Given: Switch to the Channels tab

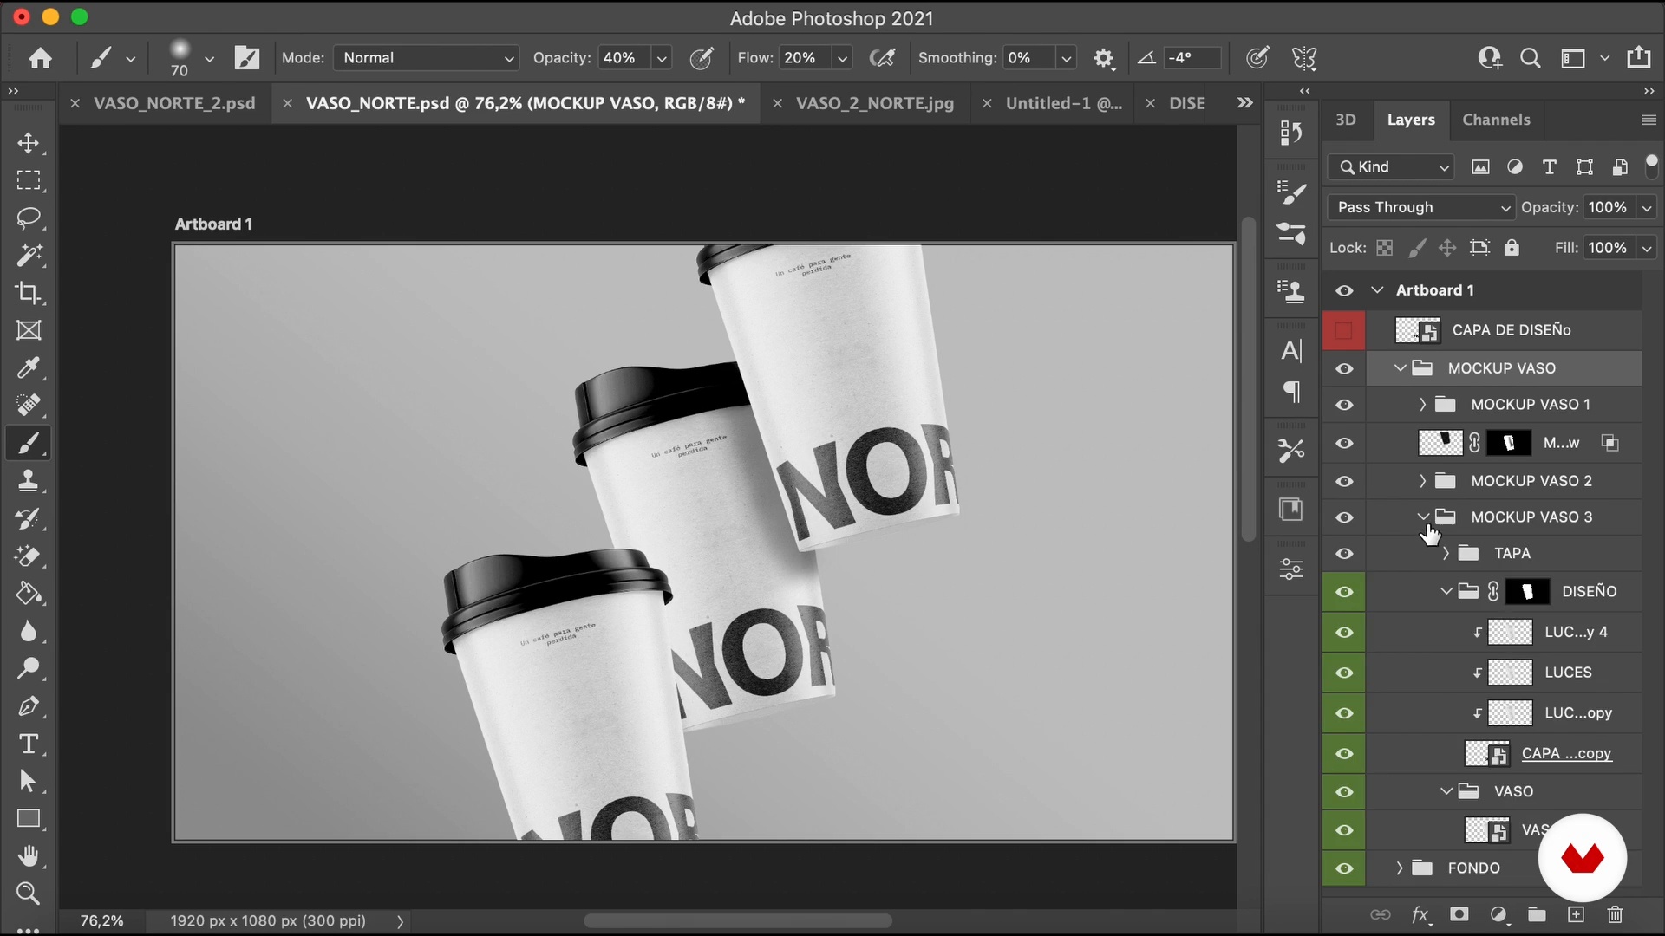Looking at the screenshot, I should 1496,120.
